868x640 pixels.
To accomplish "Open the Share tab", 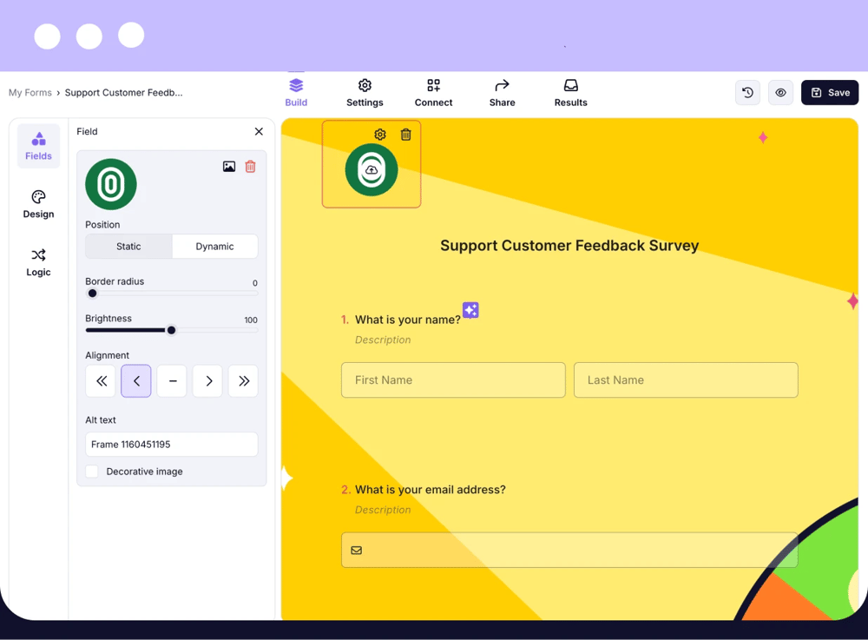I will (x=502, y=92).
